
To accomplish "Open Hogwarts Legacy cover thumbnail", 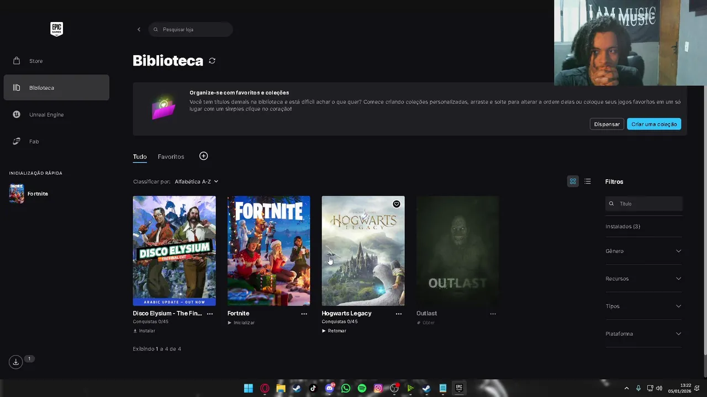I will [363, 251].
